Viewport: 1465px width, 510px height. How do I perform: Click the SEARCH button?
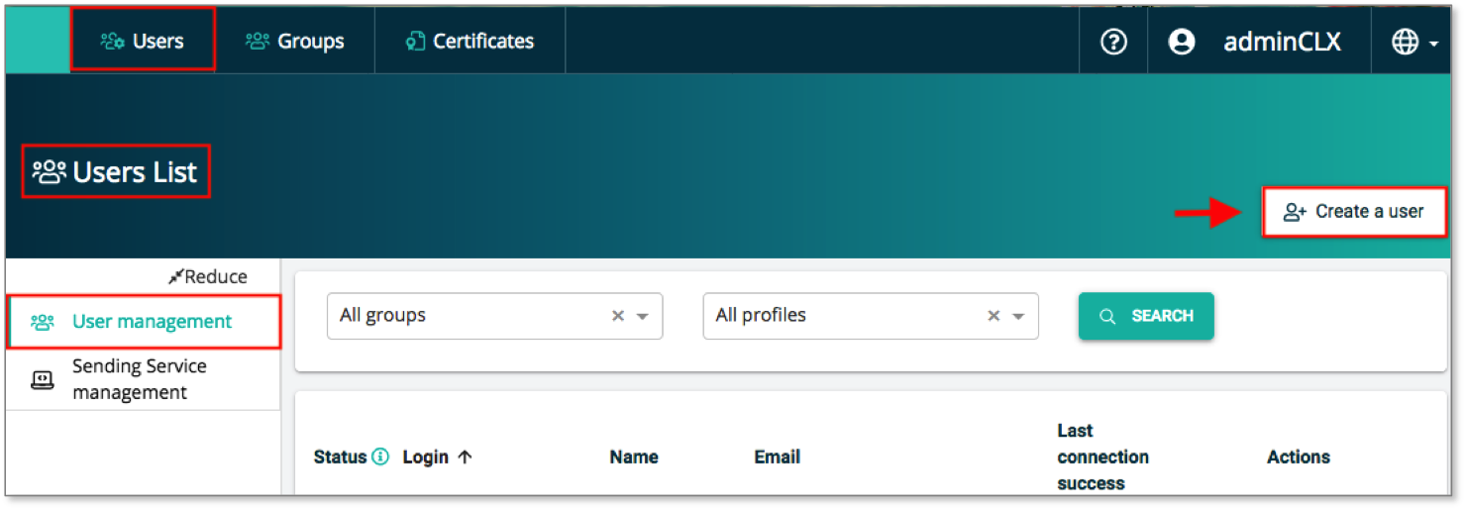pyautogui.click(x=1146, y=316)
